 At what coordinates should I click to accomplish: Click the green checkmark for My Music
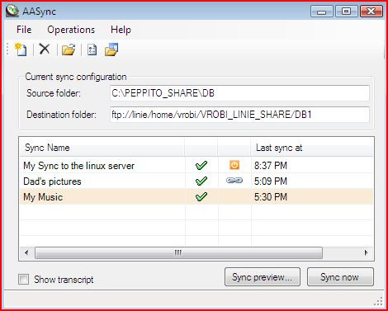201,196
